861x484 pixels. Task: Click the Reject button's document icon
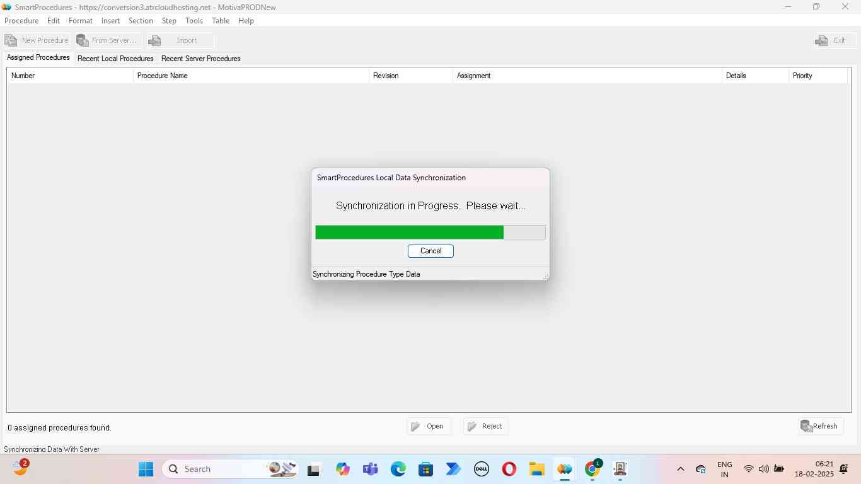pyautogui.click(x=472, y=427)
